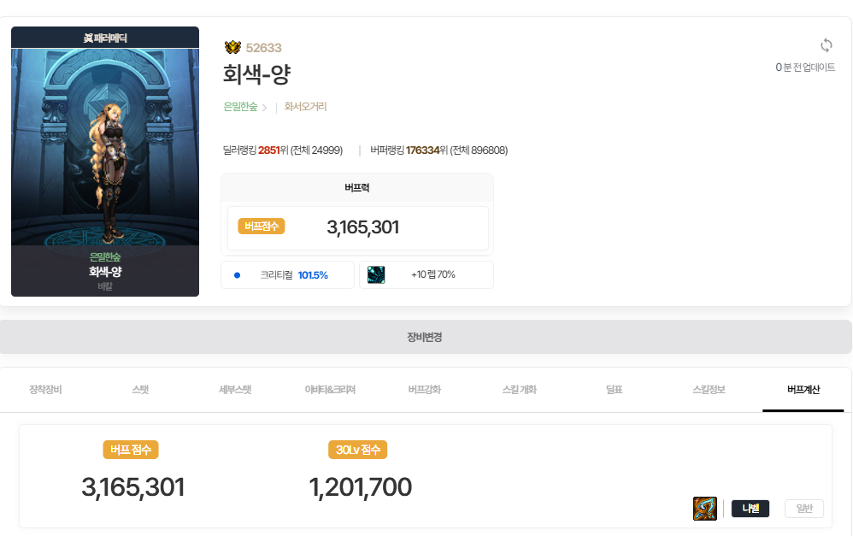Click the character portrait image
The image size is (853, 536).
click(105, 147)
